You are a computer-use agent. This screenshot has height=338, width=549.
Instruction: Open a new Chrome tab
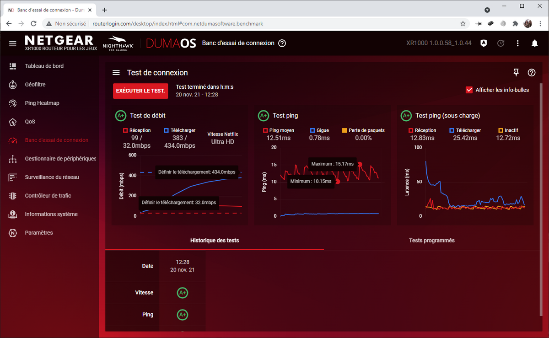point(104,10)
